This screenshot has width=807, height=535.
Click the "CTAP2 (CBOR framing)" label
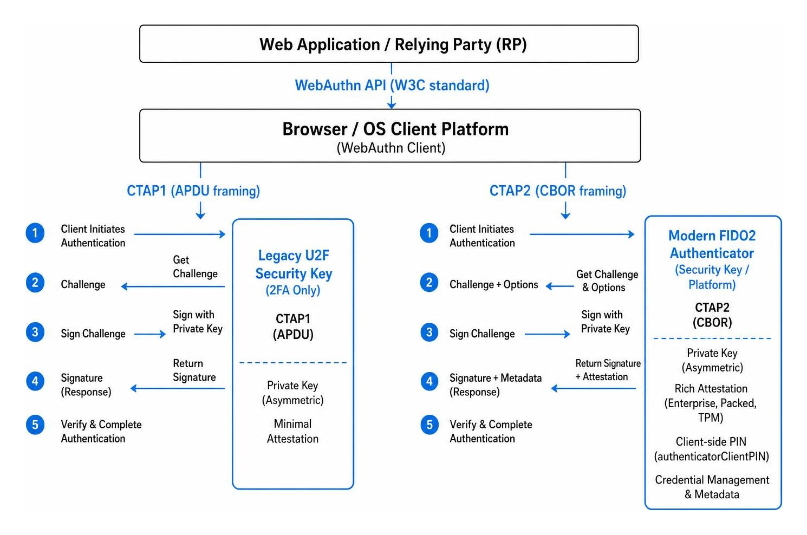click(558, 191)
